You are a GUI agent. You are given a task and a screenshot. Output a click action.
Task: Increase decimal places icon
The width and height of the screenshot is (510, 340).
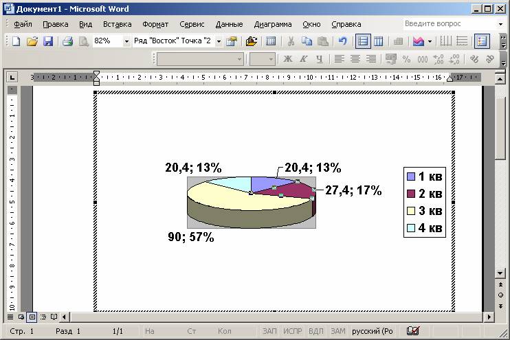[438, 59]
